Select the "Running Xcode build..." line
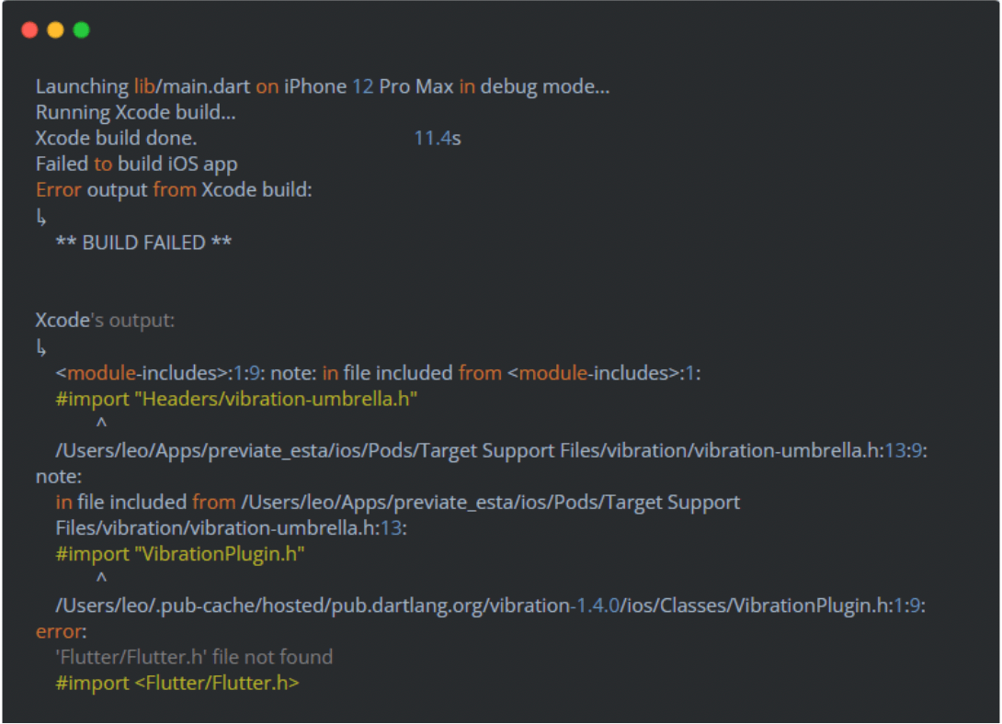1002x724 pixels. [138, 111]
